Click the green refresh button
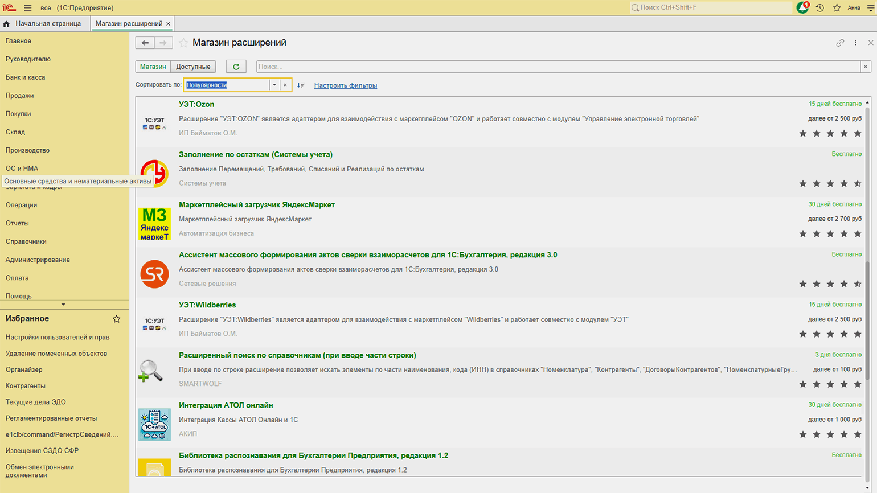 click(236, 67)
